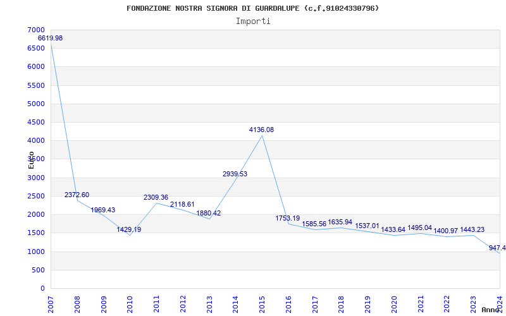Click the y-axis value 0

click(x=42, y=289)
